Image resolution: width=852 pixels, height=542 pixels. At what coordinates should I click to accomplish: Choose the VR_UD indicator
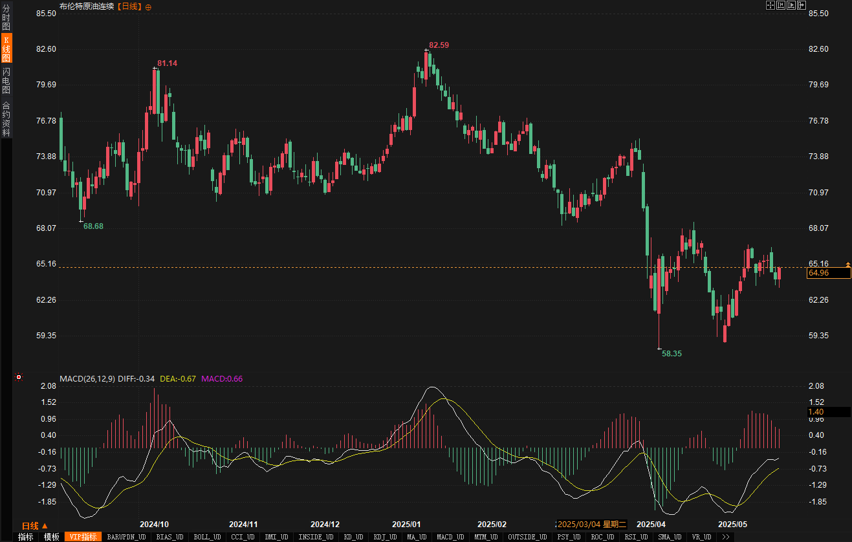[x=701, y=537]
